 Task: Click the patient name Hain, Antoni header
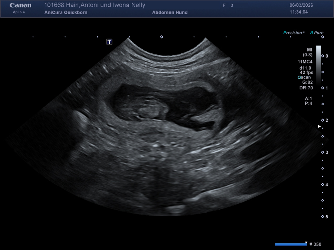click(x=95, y=5)
